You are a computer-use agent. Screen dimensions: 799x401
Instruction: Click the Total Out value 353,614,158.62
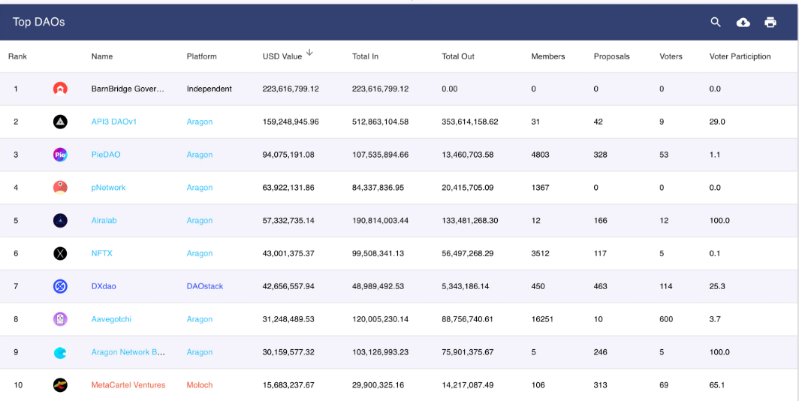pos(470,122)
